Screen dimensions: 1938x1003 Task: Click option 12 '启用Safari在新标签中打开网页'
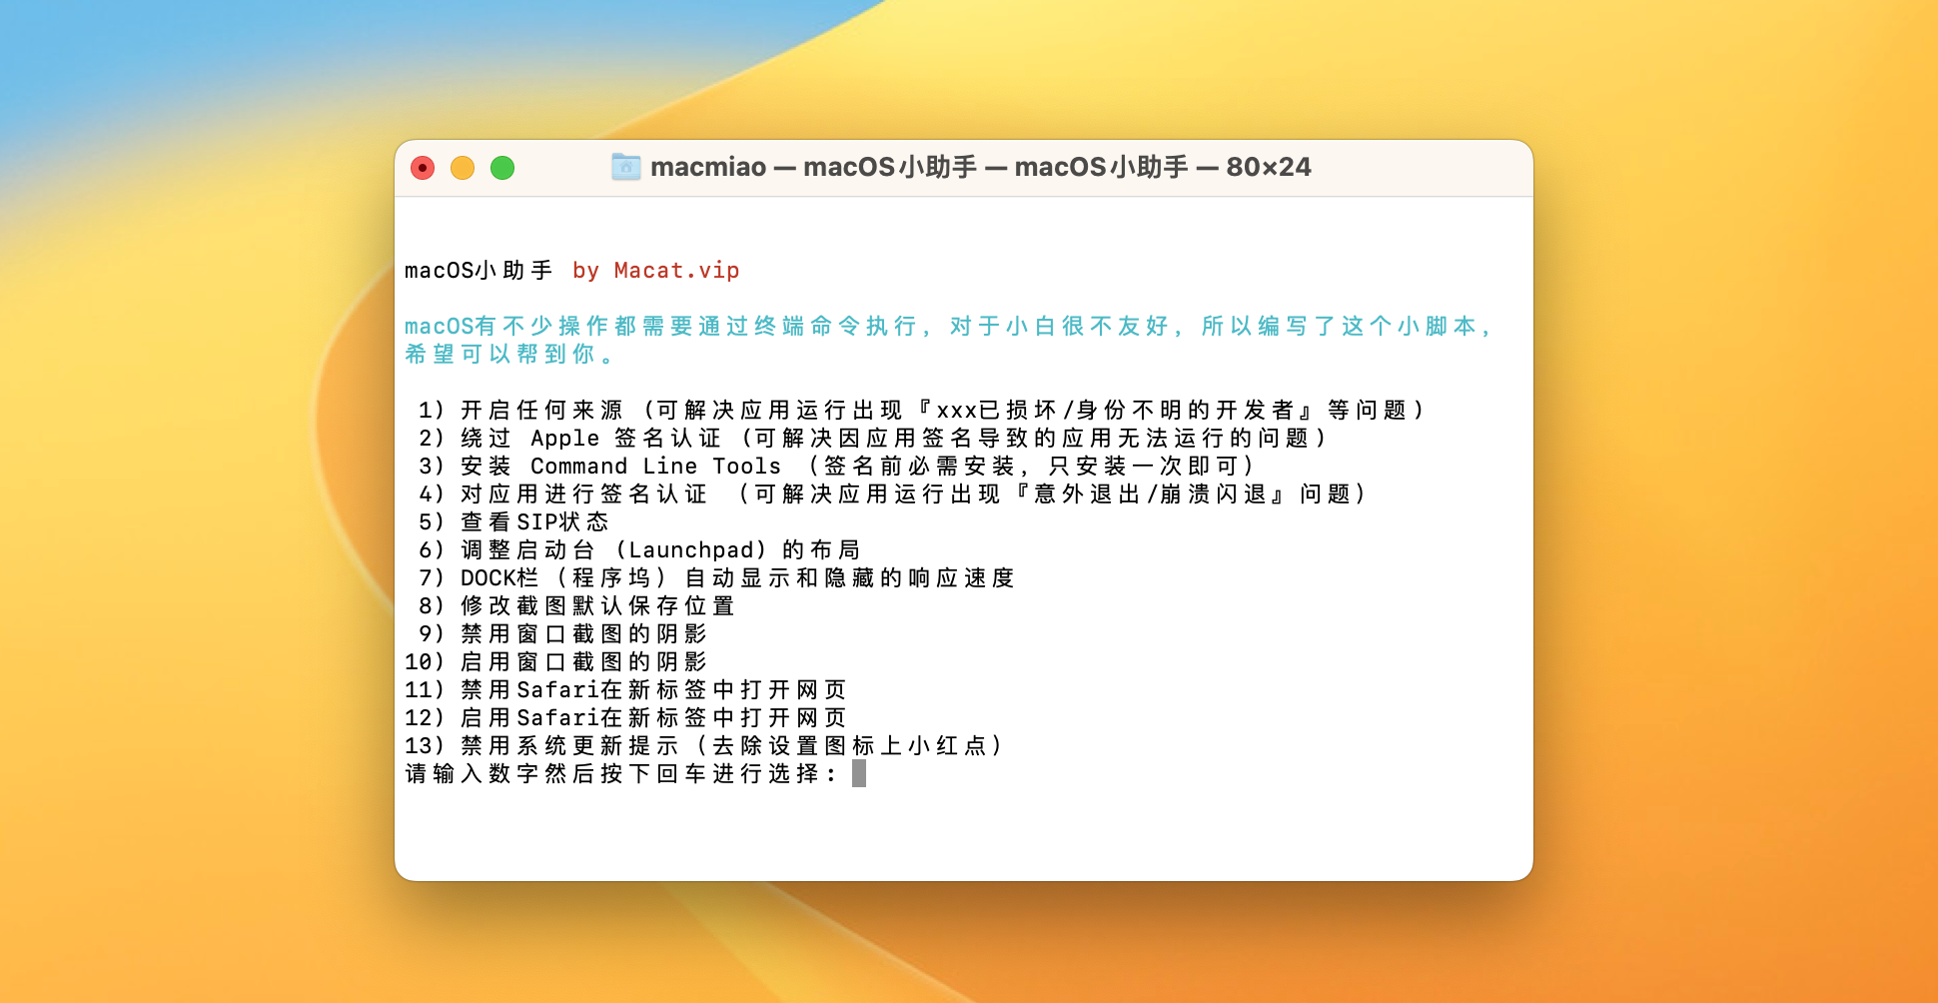(x=624, y=718)
